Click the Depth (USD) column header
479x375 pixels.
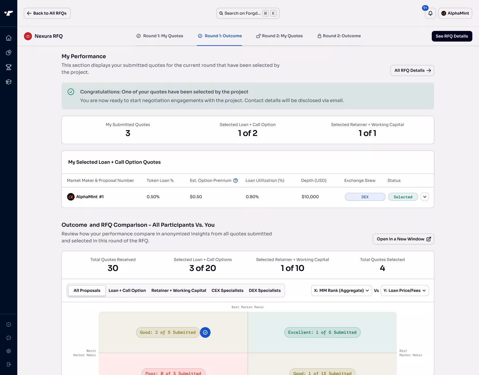click(x=314, y=181)
